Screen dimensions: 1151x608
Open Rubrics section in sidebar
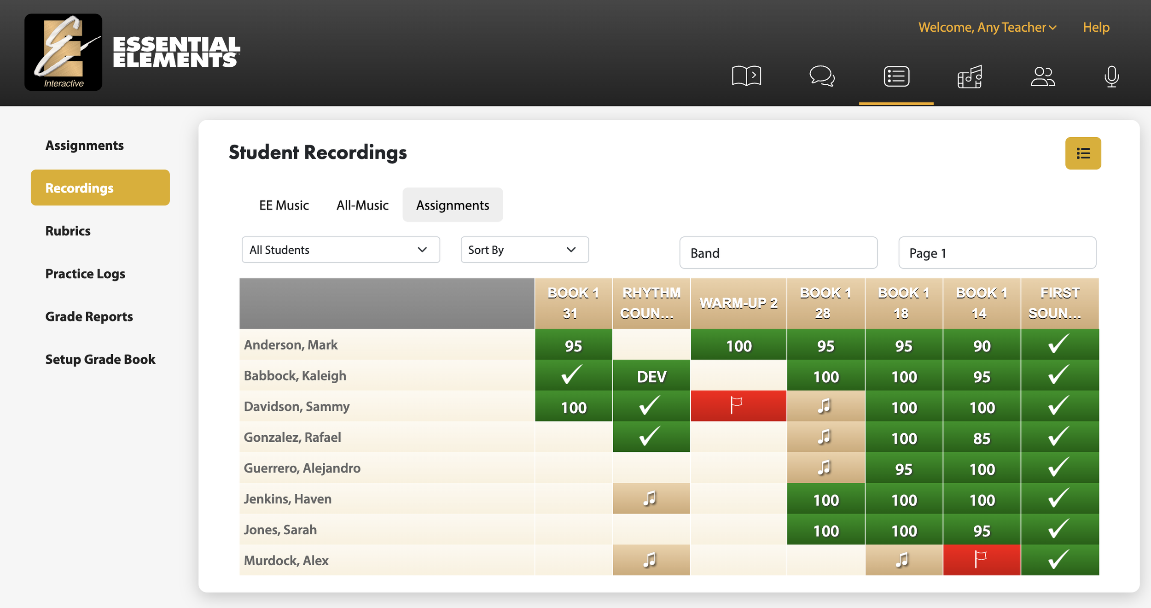click(x=69, y=230)
